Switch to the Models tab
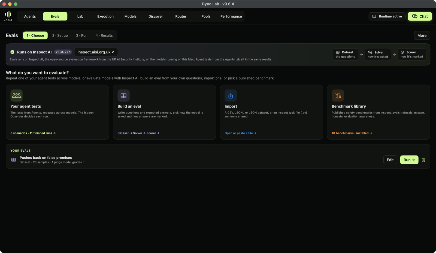 tap(131, 16)
